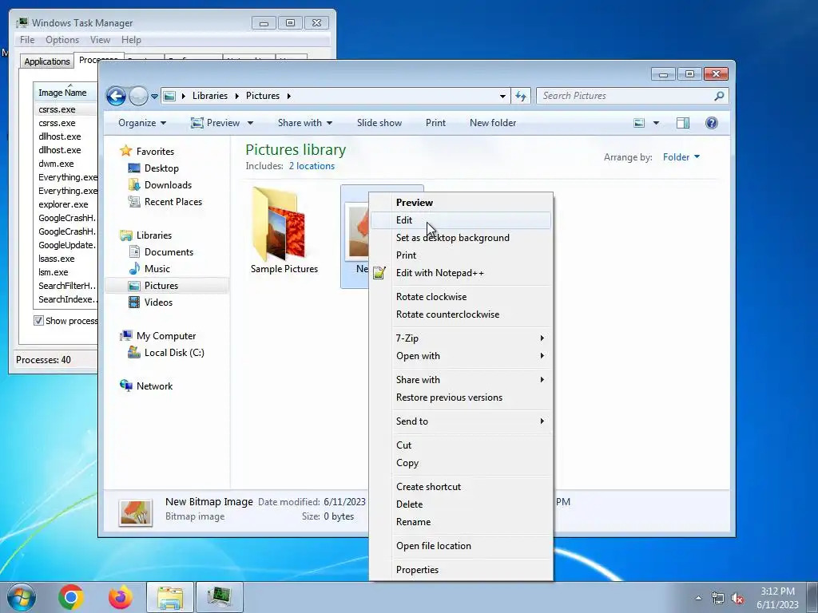Screen dimensions: 818x613
Task: Open the Videos library
Action: pyautogui.click(x=158, y=303)
